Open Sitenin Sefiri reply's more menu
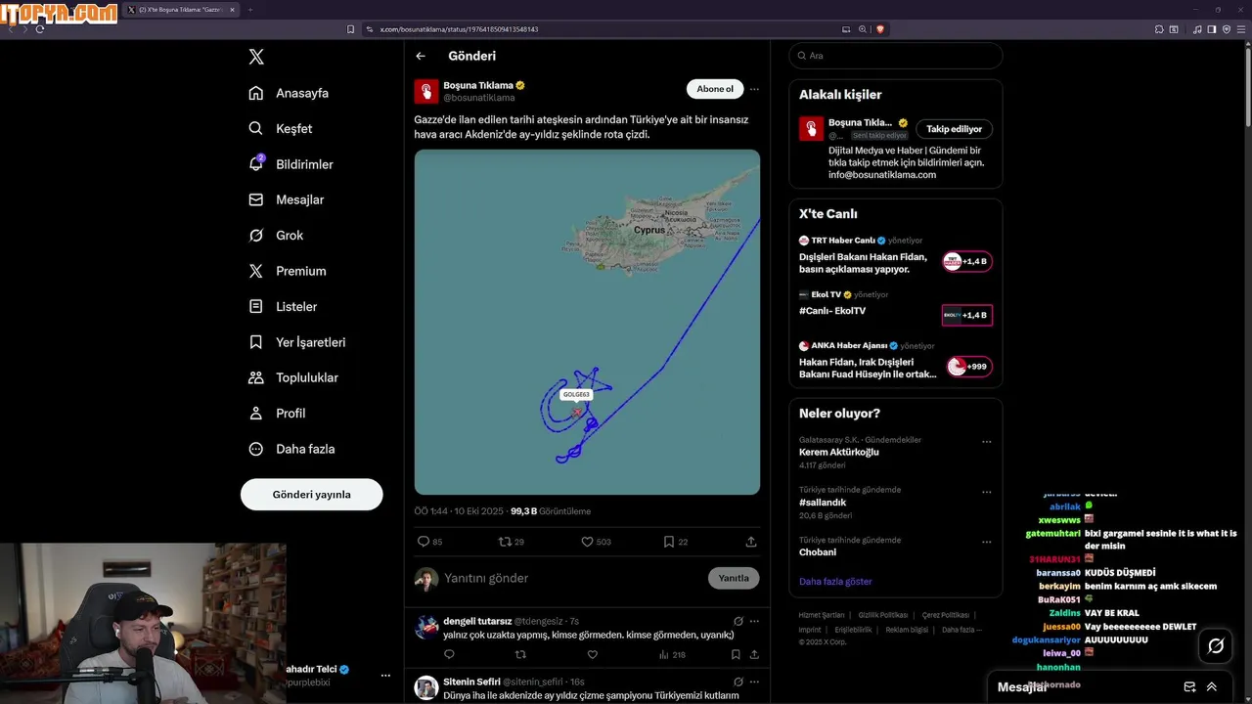The width and height of the screenshot is (1252, 704). (754, 682)
